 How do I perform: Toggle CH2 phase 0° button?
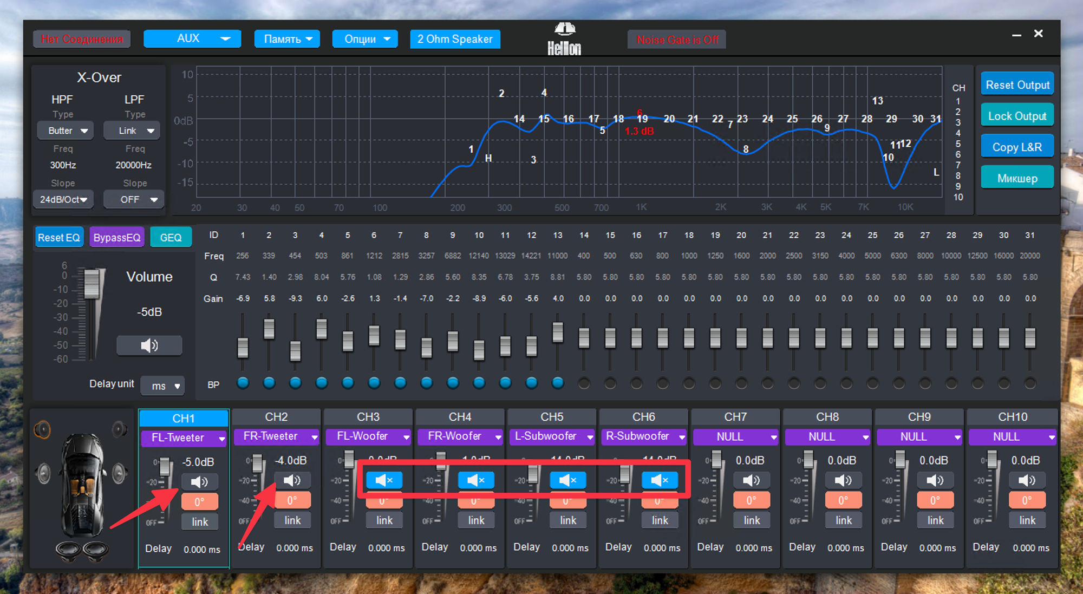292,500
